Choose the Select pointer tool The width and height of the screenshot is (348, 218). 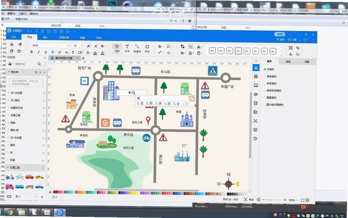(117, 48)
